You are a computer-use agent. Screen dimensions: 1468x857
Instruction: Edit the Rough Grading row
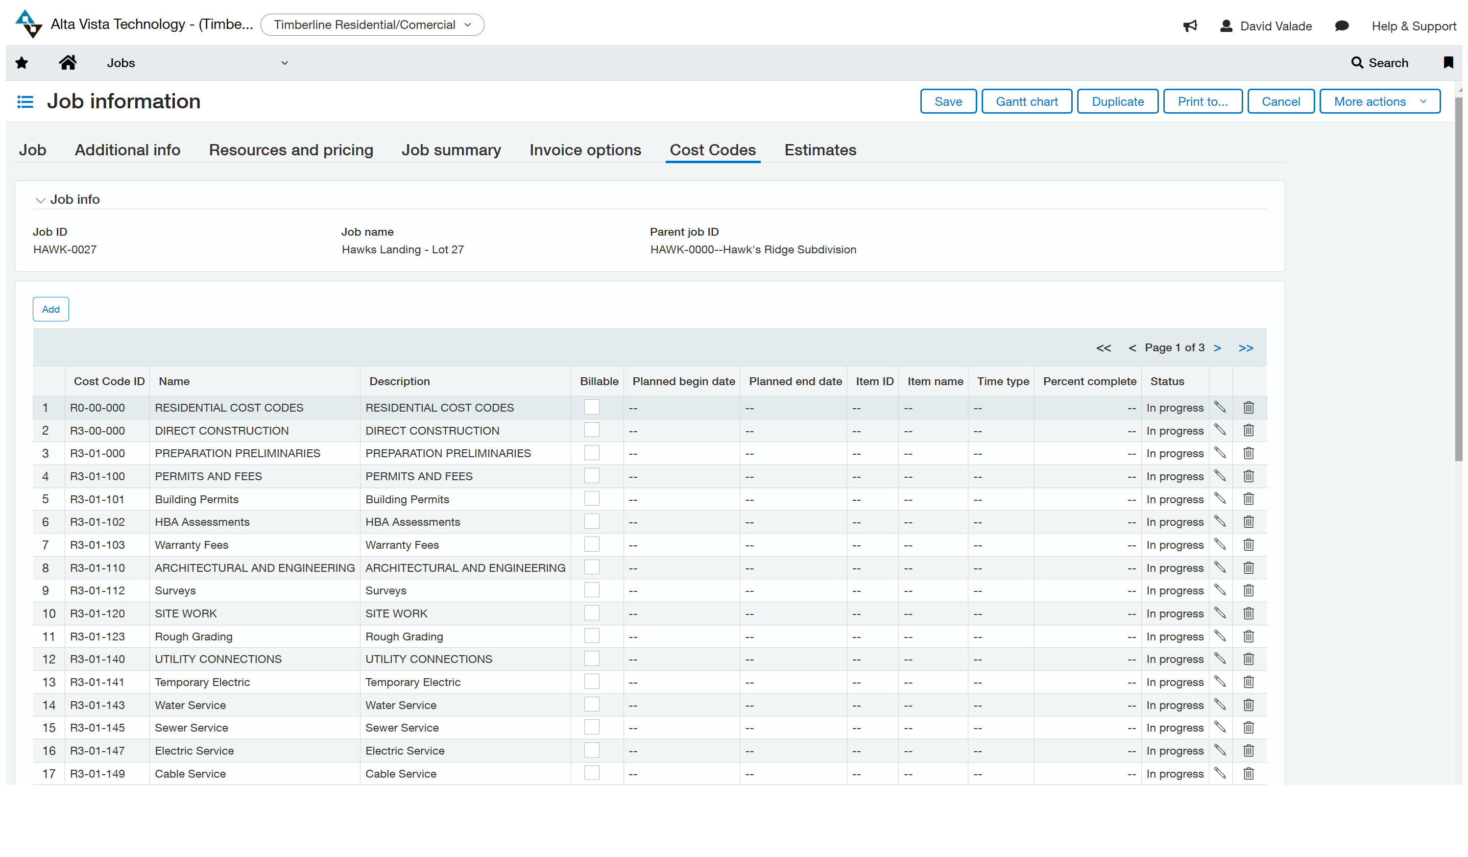coord(1220,636)
